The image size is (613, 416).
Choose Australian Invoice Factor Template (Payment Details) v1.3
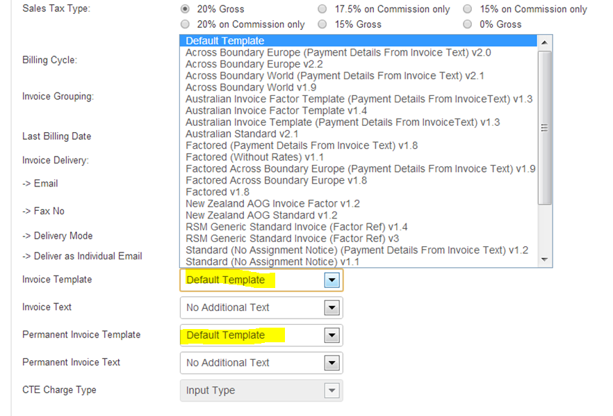click(x=359, y=99)
